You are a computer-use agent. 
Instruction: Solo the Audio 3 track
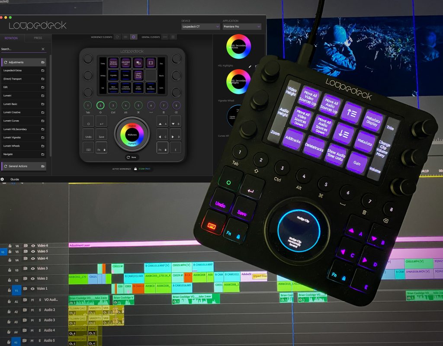coord(40,320)
